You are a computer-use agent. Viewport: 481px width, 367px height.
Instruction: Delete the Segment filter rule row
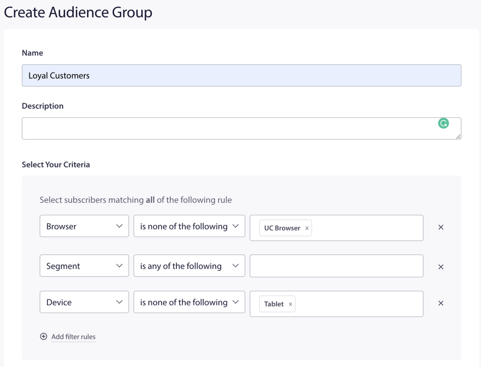[441, 267]
